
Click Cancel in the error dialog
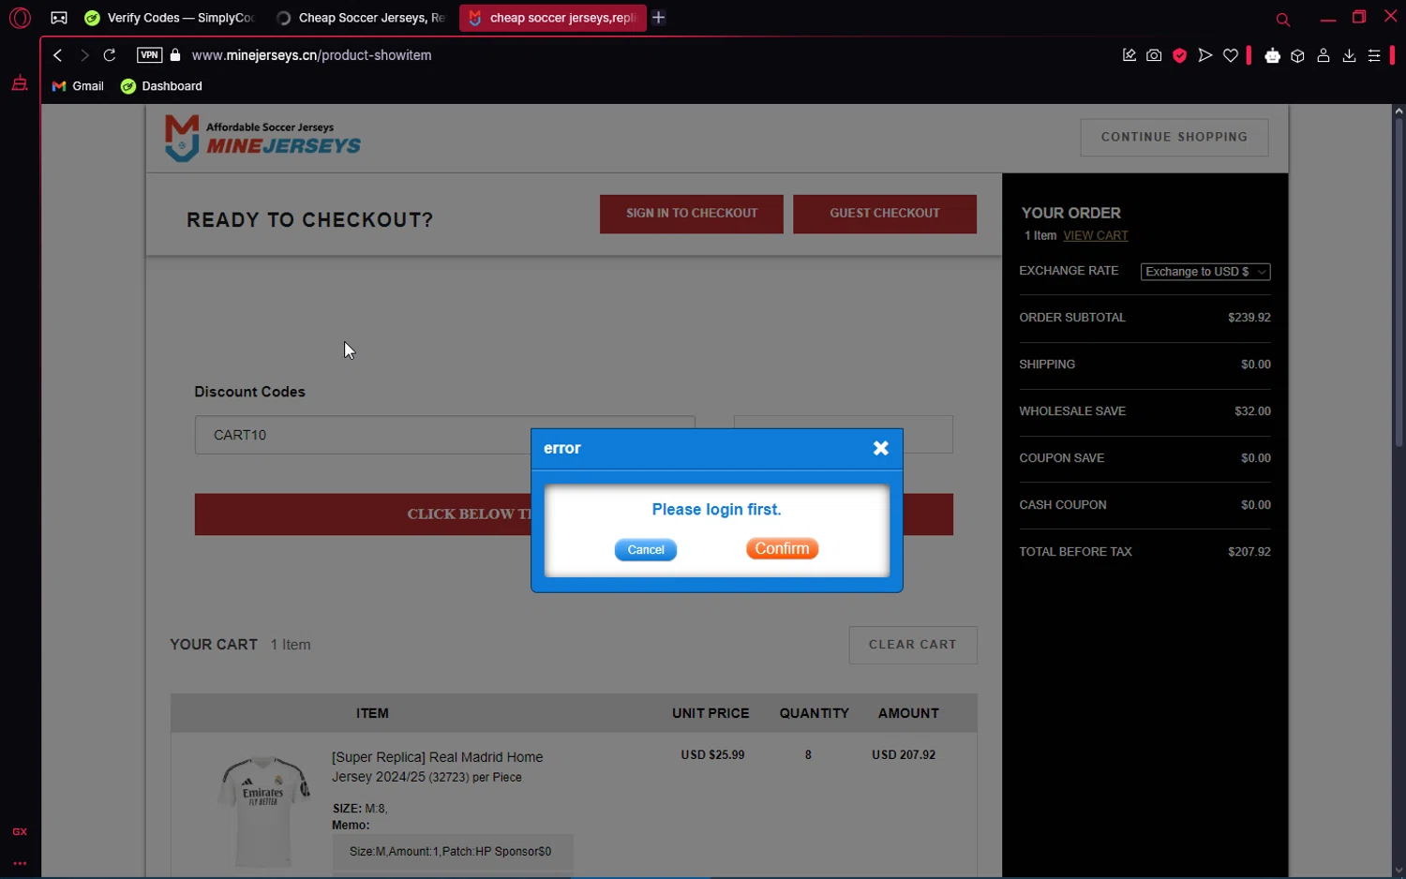646,550
